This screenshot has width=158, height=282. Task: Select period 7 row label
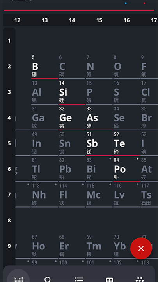click(9, 195)
